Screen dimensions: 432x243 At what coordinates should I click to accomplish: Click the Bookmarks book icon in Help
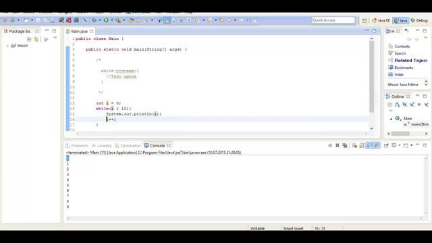390,67
